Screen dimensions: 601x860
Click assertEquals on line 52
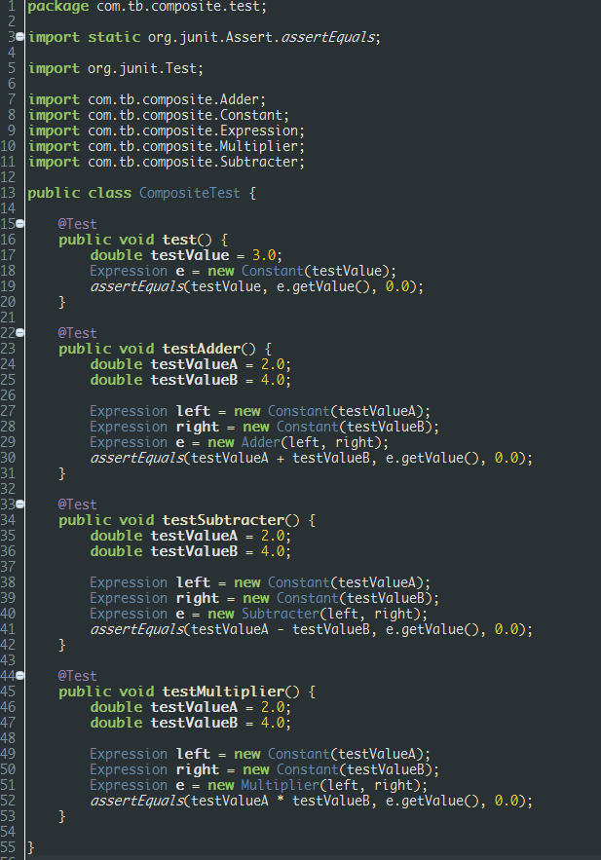coord(137,802)
